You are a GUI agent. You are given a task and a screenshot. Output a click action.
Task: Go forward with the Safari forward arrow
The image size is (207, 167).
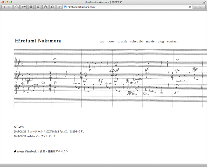click(9, 7)
